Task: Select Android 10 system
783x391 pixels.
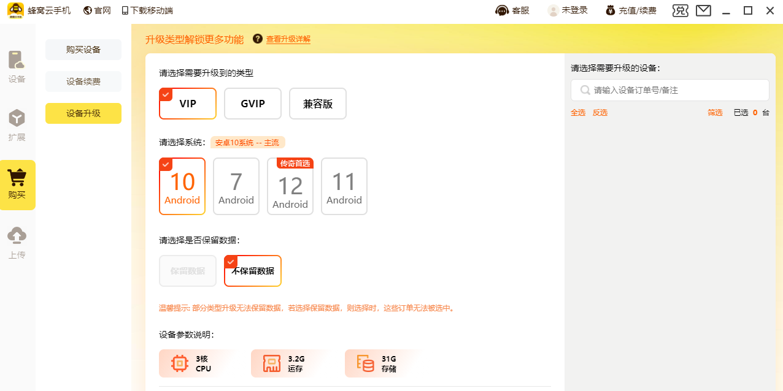Action: (182, 186)
